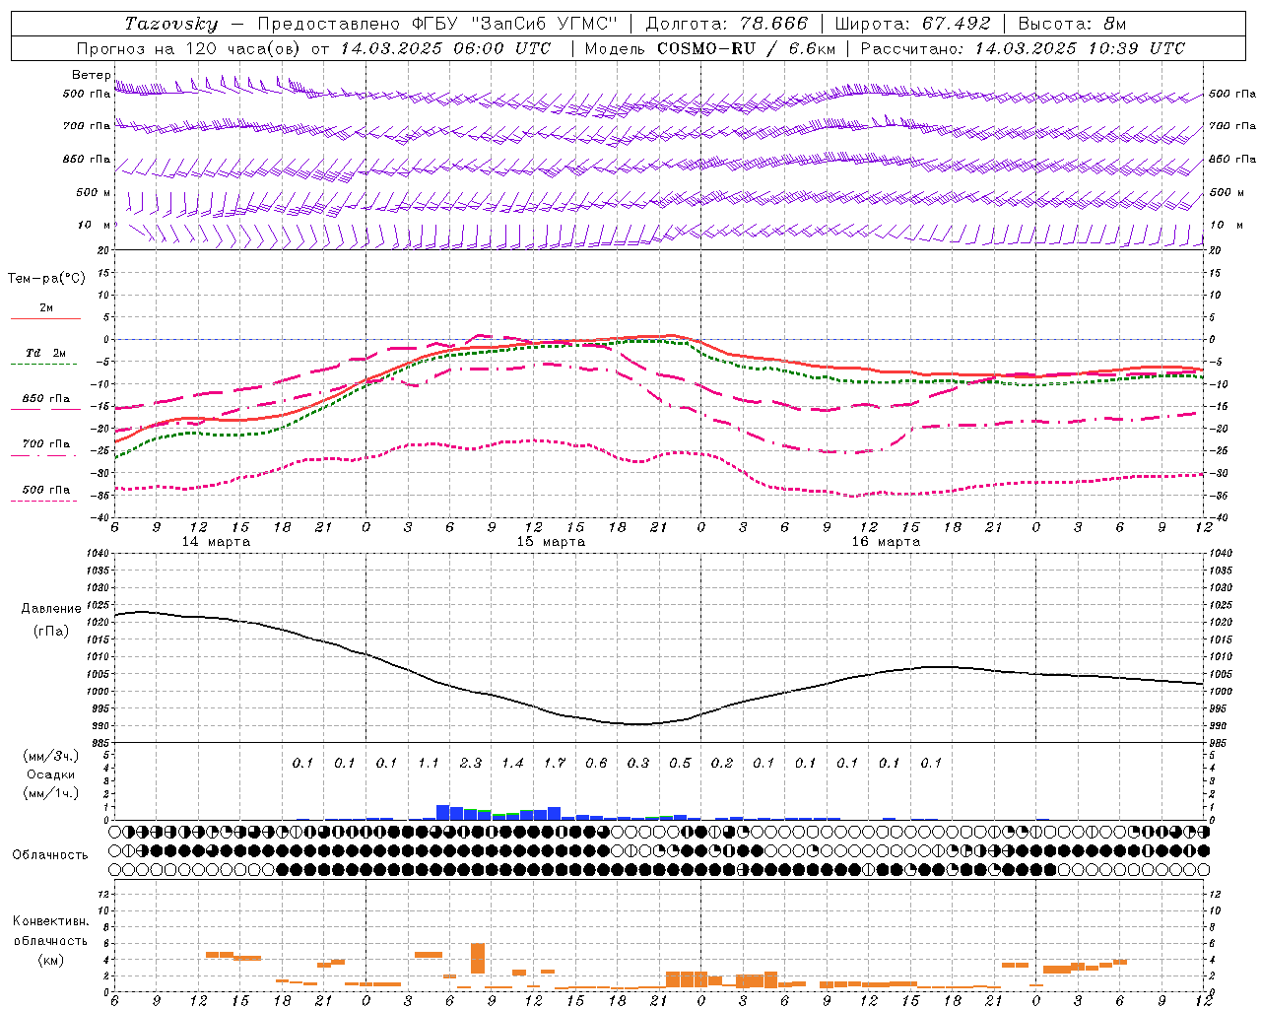Click the (мм/3ч.) precipitation unit label

point(51,756)
